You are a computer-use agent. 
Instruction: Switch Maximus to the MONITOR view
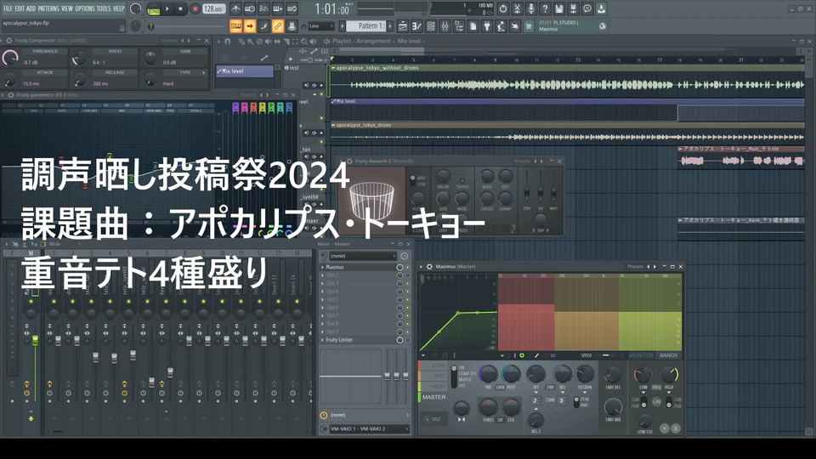(x=641, y=355)
